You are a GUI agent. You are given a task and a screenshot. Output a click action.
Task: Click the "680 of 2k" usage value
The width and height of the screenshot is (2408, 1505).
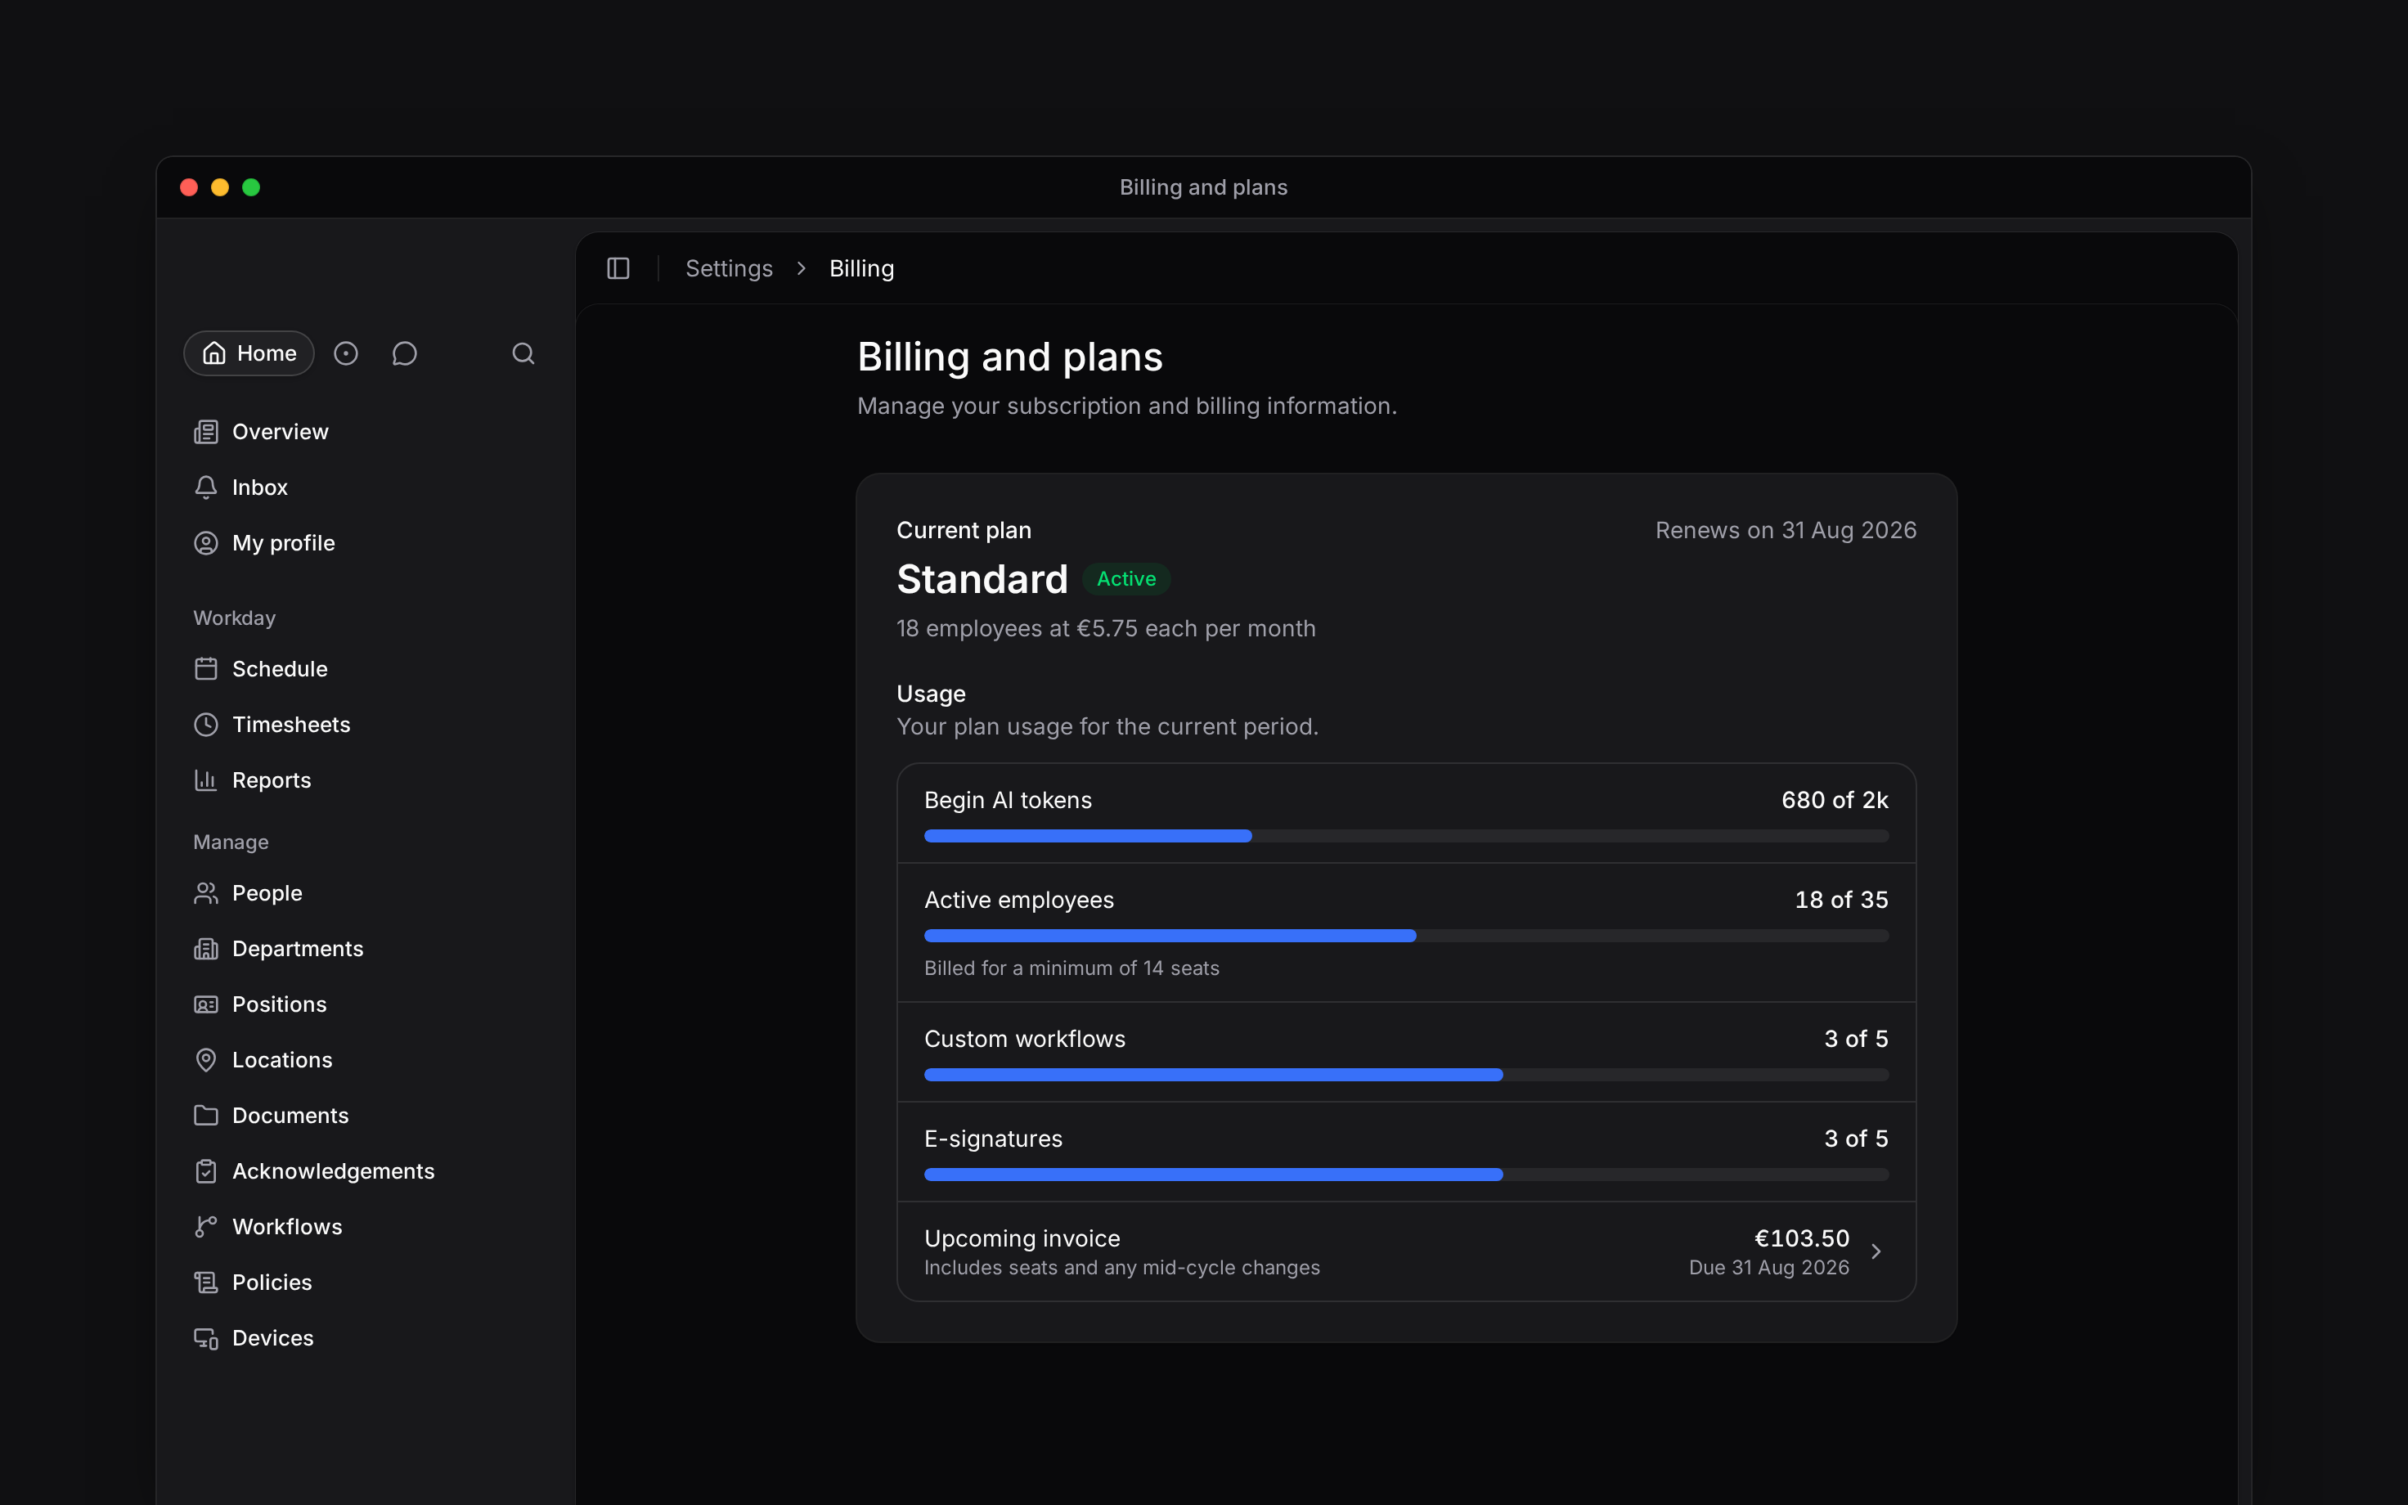tap(1834, 800)
